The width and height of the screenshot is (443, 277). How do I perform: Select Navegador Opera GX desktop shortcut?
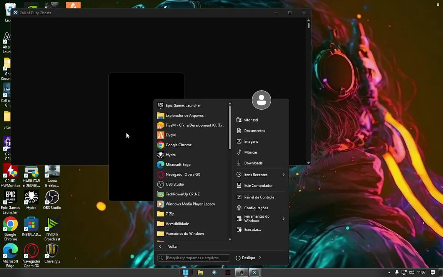pyautogui.click(x=32, y=255)
